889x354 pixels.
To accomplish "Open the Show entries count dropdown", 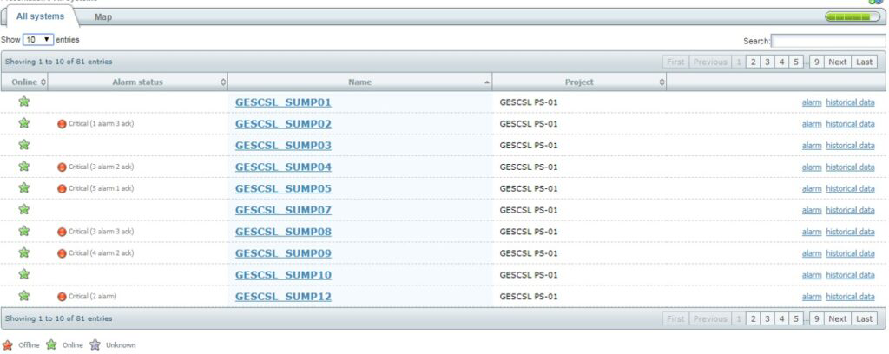I will pyautogui.click(x=37, y=40).
